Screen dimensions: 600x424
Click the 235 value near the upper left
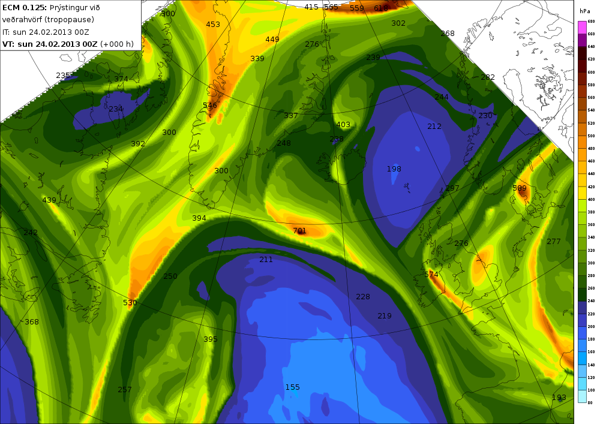(63, 76)
